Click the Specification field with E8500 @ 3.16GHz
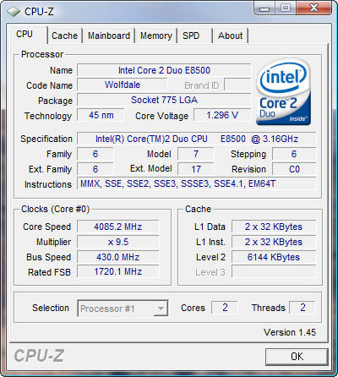This screenshot has width=338, height=377. [197, 139]
